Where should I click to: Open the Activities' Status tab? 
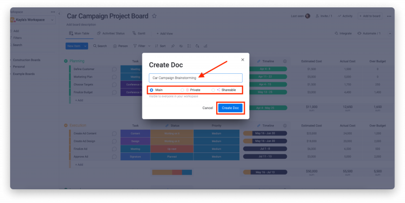click(111, 33)
